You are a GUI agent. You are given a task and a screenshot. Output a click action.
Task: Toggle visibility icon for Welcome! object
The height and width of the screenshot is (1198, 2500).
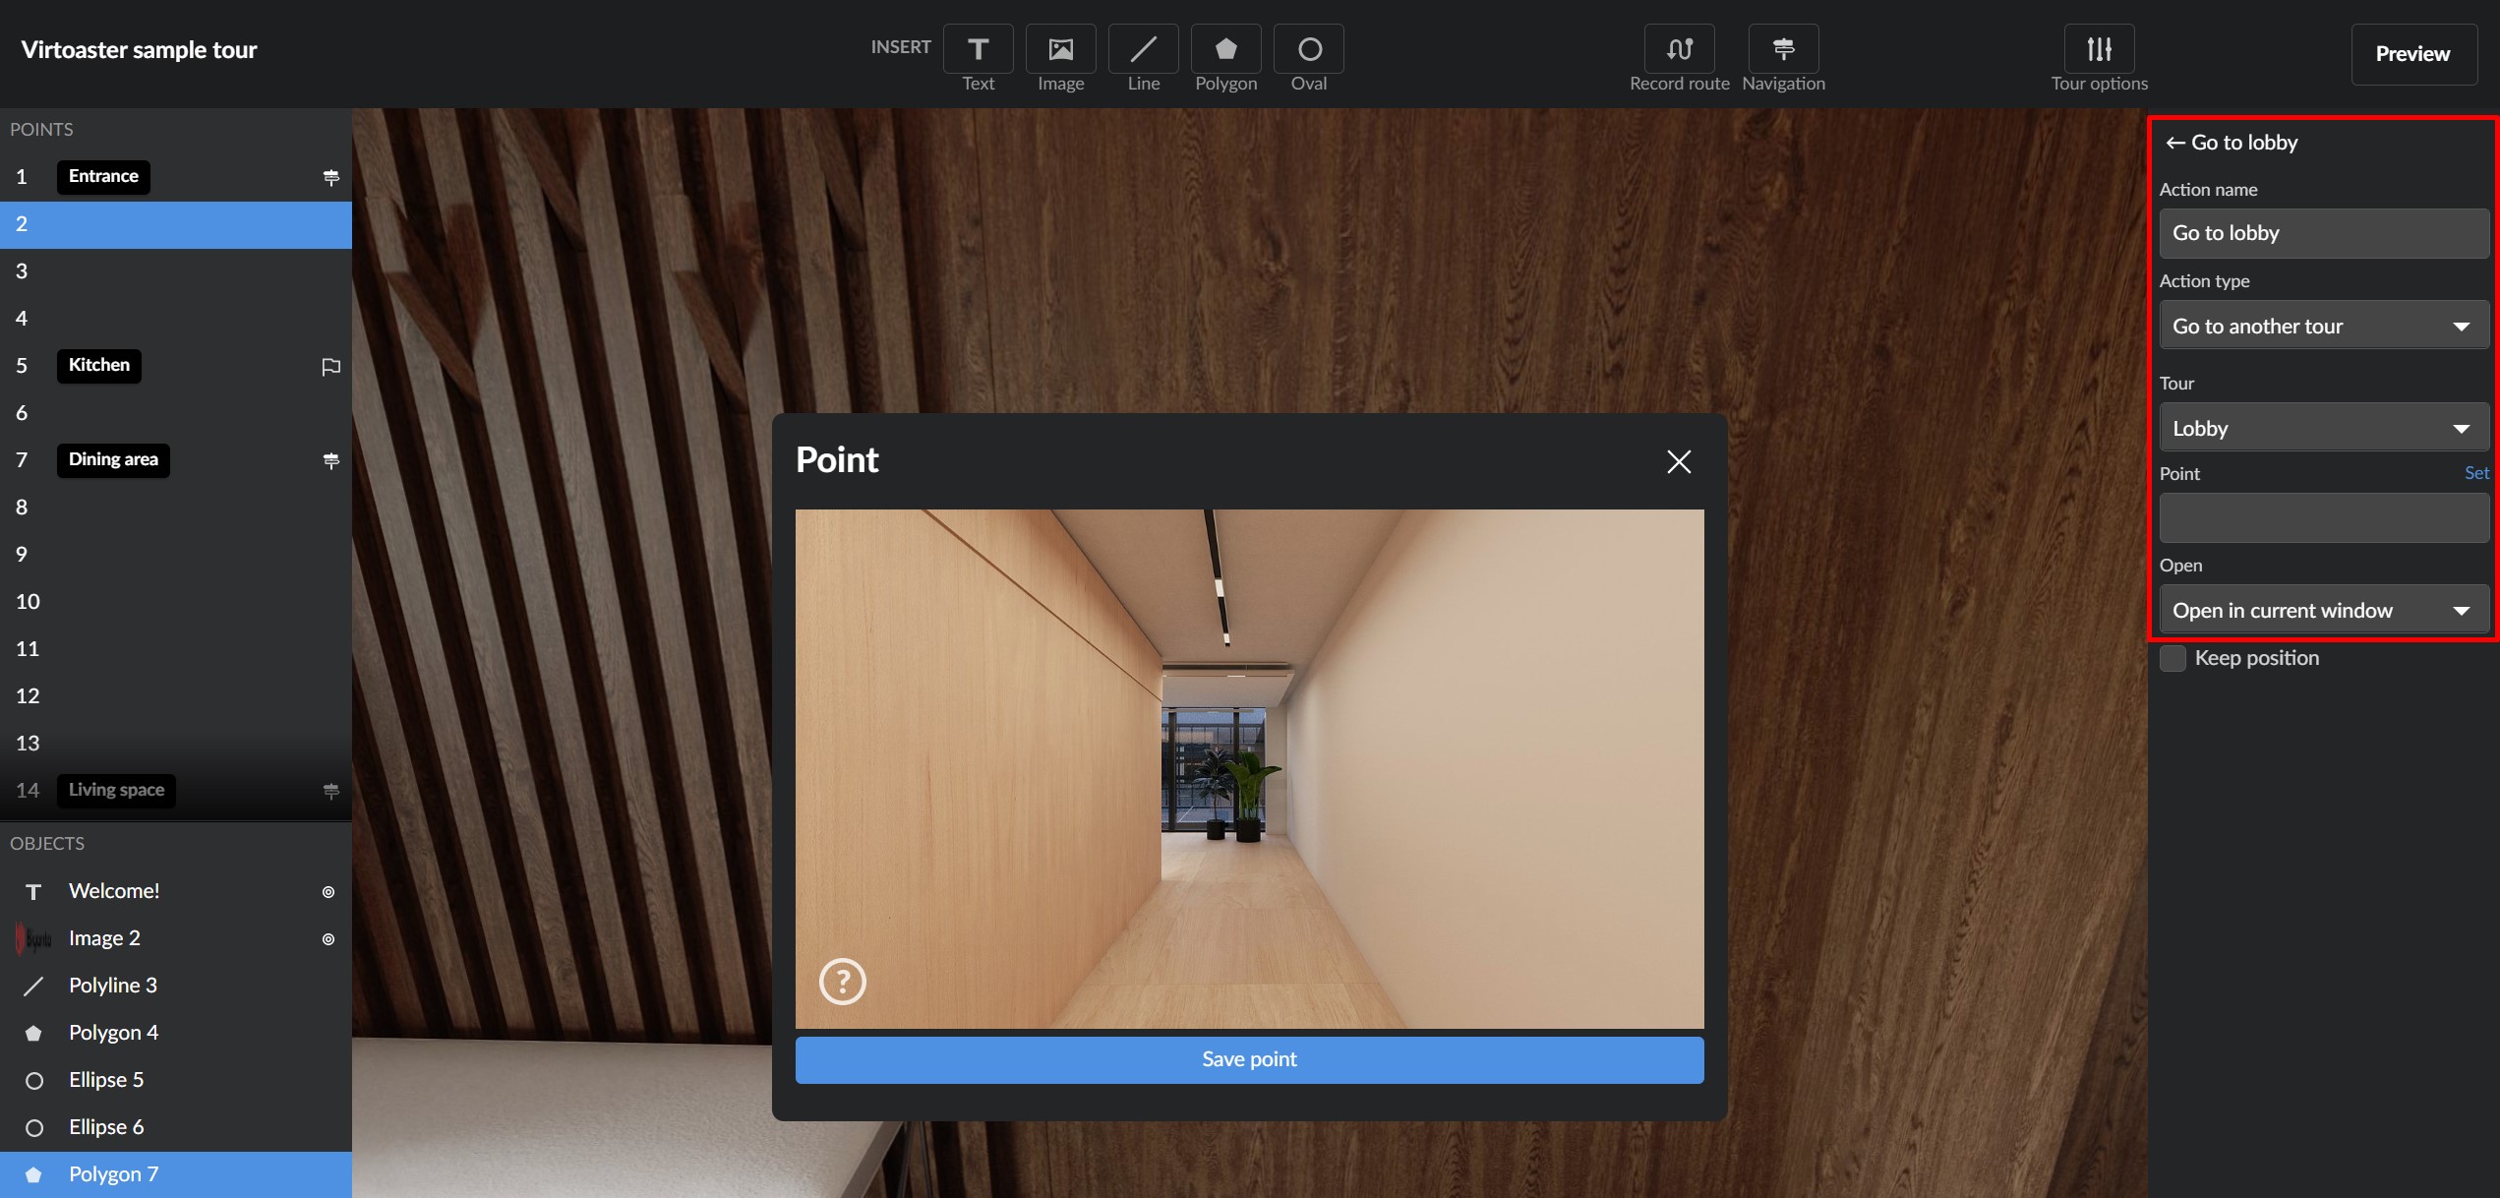pyautogui.click(x=328, y=892)
